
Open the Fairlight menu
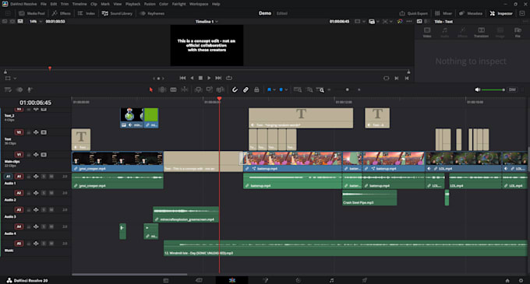(x=178, y=4)
